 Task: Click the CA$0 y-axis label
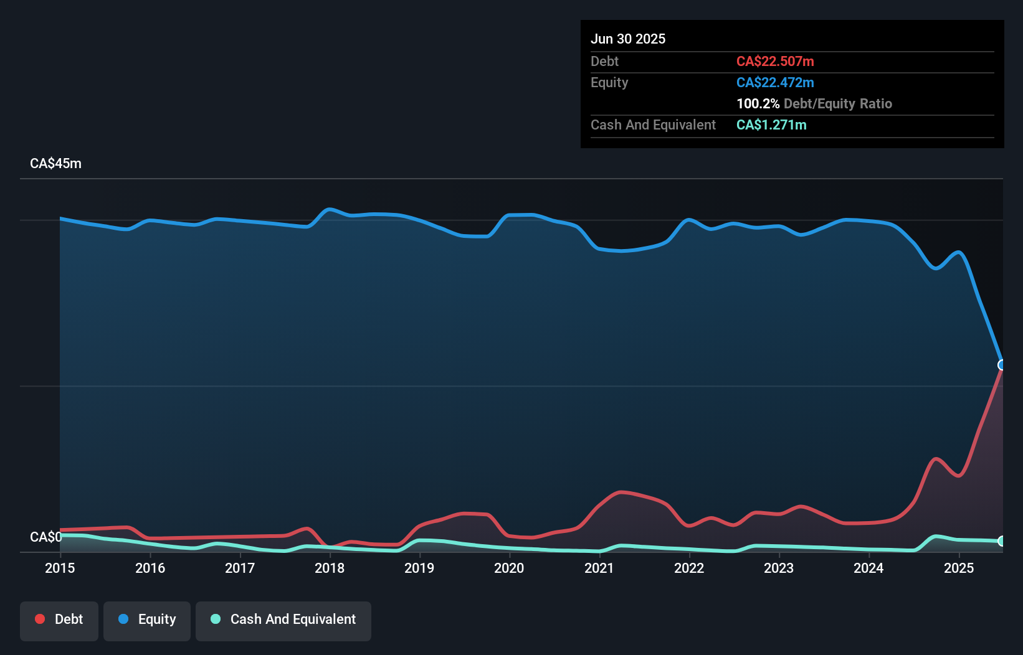(x=45, y=537)
